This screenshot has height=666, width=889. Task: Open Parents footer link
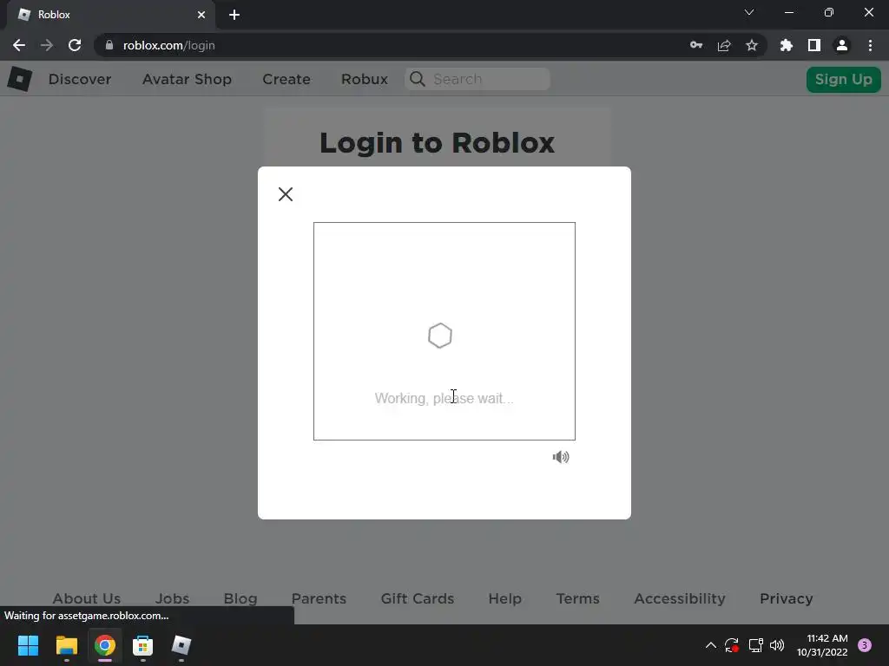(x=319, y=598)
